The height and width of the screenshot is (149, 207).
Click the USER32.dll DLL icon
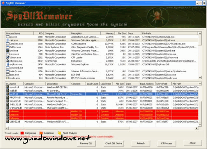(7, 122)
